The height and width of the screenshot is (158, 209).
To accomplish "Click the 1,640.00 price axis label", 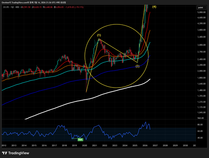I will pos(202,84).
